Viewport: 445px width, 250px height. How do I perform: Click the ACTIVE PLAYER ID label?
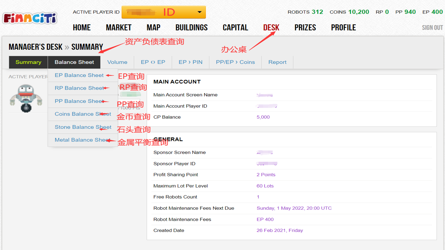(96, 12)
